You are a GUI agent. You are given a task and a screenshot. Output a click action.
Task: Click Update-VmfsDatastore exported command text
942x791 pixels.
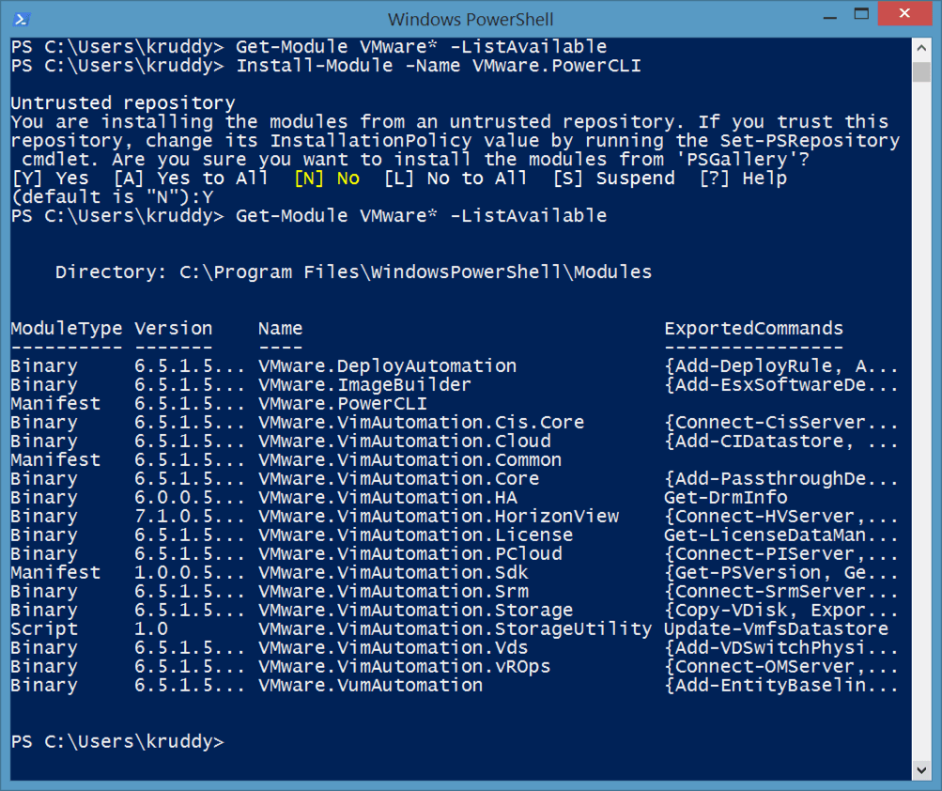click(776, 629)
